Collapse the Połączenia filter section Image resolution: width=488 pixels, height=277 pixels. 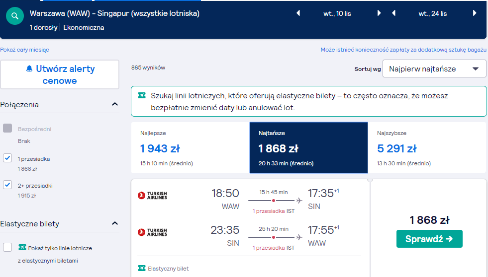115,104
